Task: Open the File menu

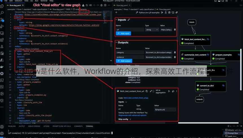Action: [x=6, y=1]
